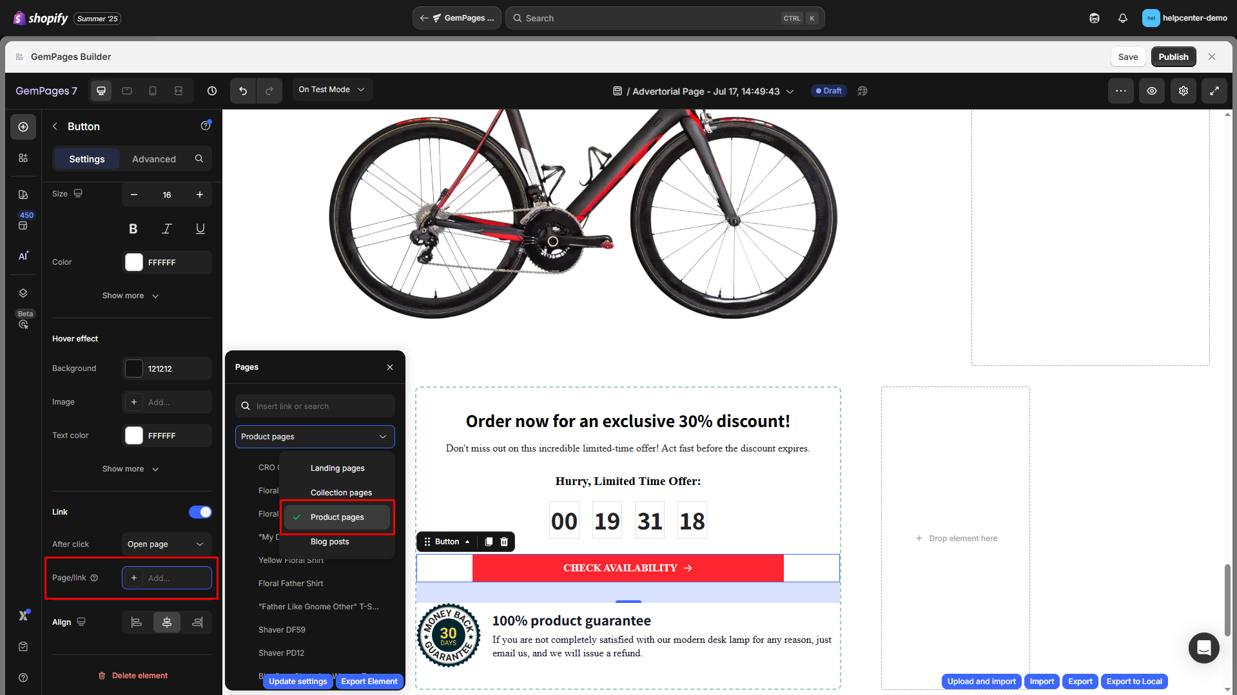Select Blog posts in the Pages list
Image resolution: width=1237 pixels, height=695 pixels.
pos(330,542)
